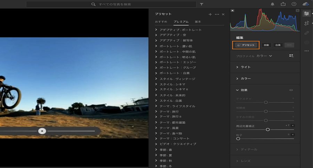
Task: Add a new preset with plus icon
Action: [x=210, y=14]
